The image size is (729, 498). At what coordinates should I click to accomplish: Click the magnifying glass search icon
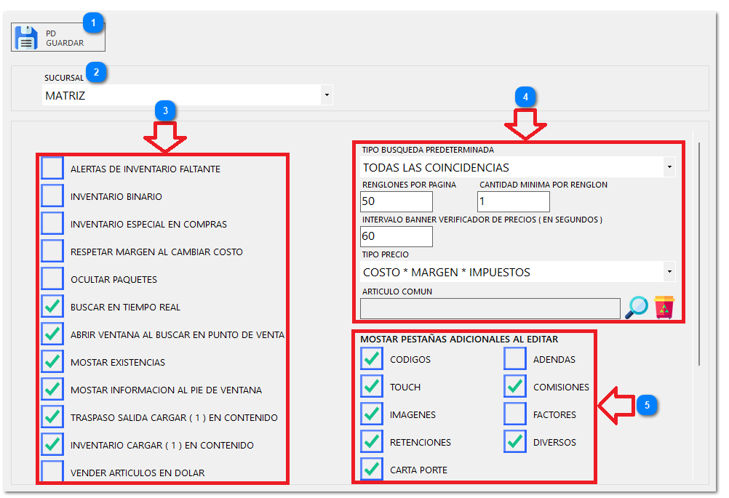click(x=637, y=308)
